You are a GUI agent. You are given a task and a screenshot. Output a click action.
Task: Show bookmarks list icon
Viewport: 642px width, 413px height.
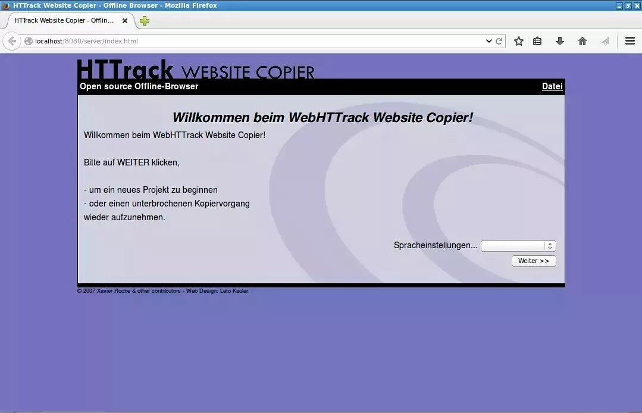pos(537,41)
